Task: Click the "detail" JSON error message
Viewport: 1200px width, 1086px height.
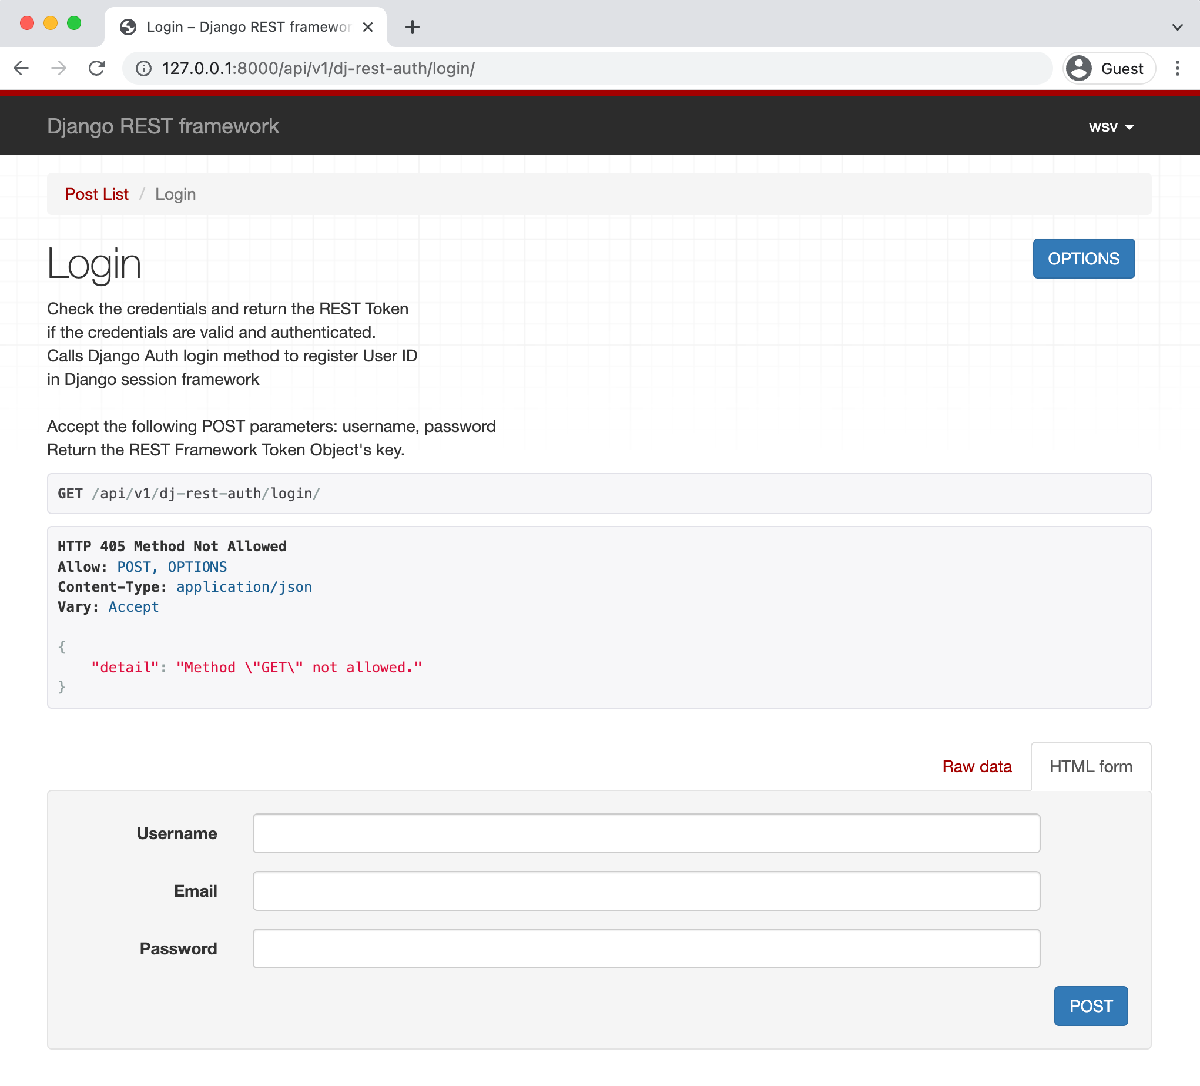Action: (x=257, y=668)
